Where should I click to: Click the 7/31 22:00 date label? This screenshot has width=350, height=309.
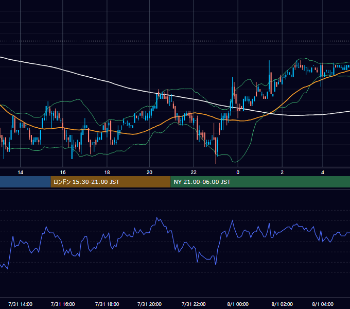(x=194, y=304)
